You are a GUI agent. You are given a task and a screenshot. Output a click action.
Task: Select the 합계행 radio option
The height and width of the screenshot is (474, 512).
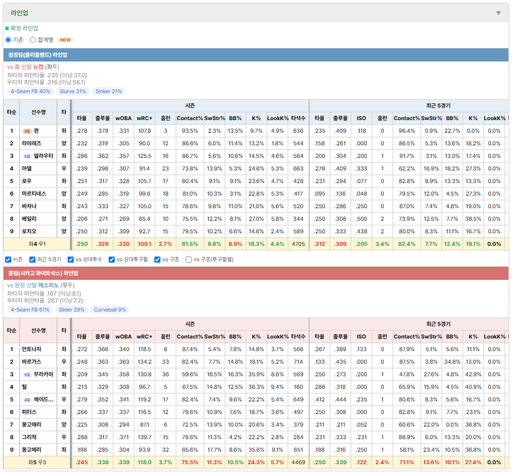pos(33,40)
